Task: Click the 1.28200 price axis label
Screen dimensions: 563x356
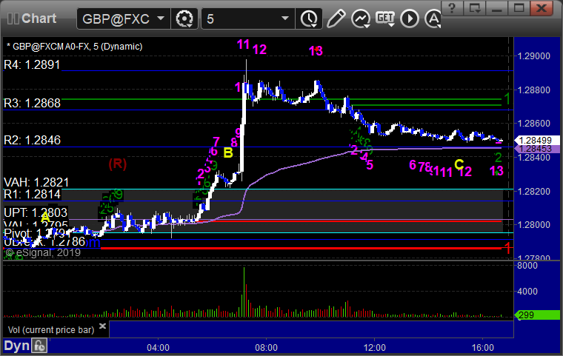Action: point(533,191)
